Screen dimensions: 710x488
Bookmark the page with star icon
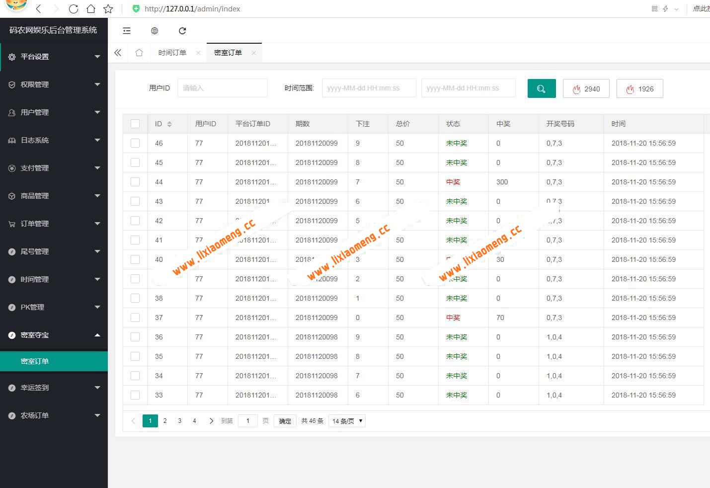(x=108, y=9)
